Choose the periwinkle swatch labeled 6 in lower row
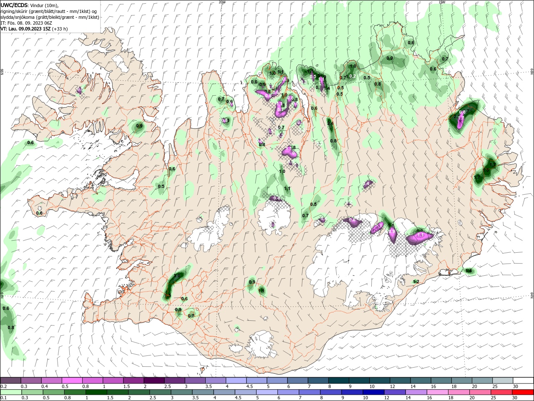This screenshot has height=401, width=534. [x=288, y=392]
